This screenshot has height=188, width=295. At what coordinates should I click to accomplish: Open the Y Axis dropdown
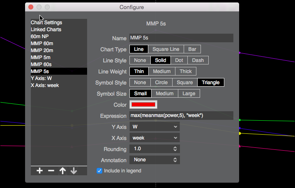click(154, 127)
